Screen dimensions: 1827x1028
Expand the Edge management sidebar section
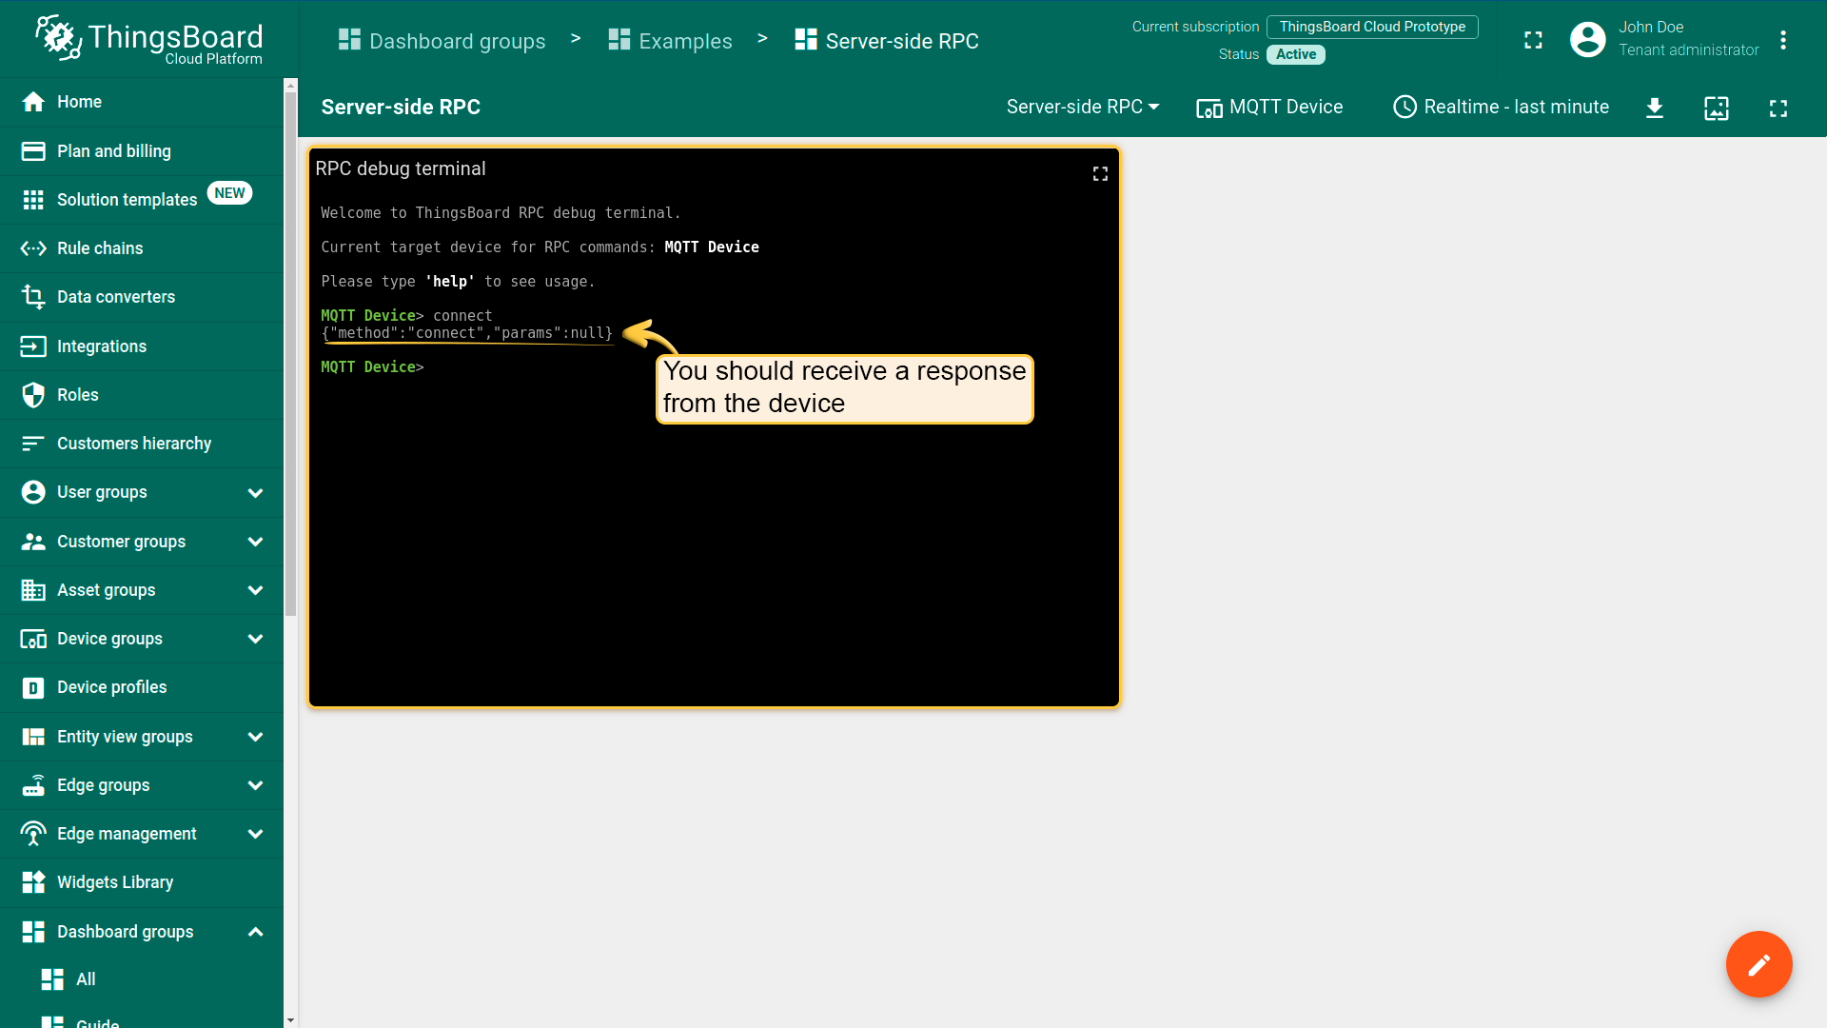(255, 834)
